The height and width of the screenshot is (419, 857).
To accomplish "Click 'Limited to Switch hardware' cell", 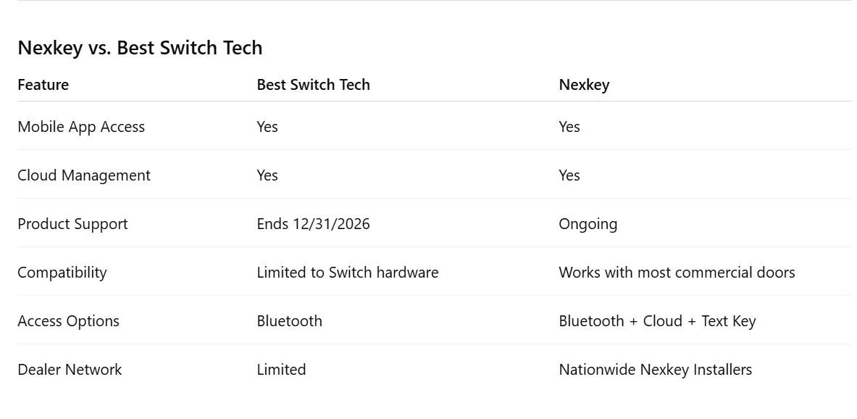I will 348,273.
